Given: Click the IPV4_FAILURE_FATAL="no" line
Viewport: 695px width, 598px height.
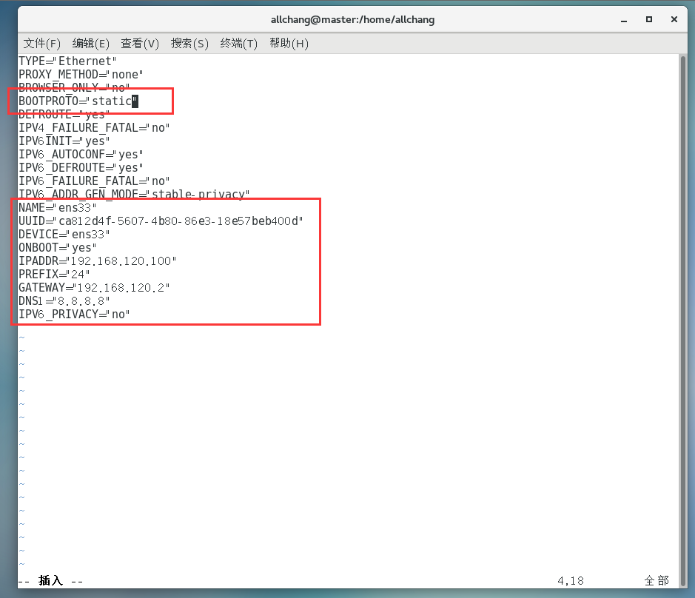Looking at the screenshot, I should 94,128.
